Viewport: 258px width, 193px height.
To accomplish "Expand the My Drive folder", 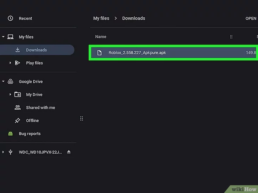I will click(10, 94).
